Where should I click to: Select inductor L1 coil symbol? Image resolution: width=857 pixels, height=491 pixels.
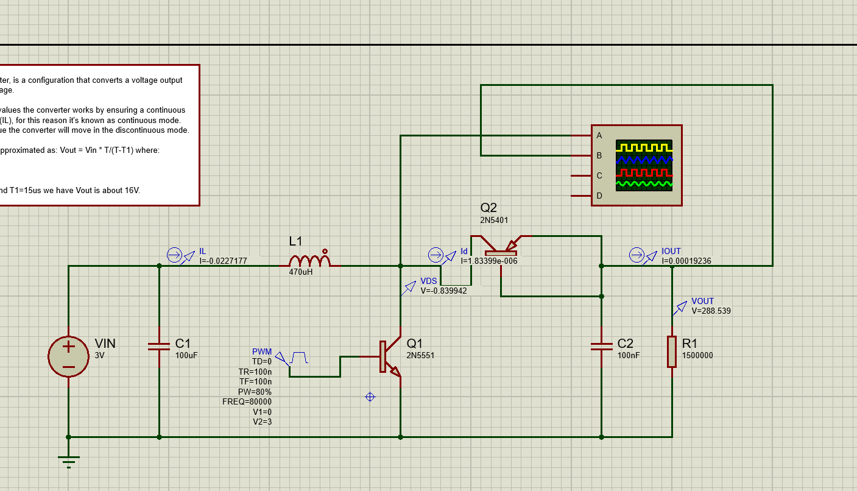309,260
